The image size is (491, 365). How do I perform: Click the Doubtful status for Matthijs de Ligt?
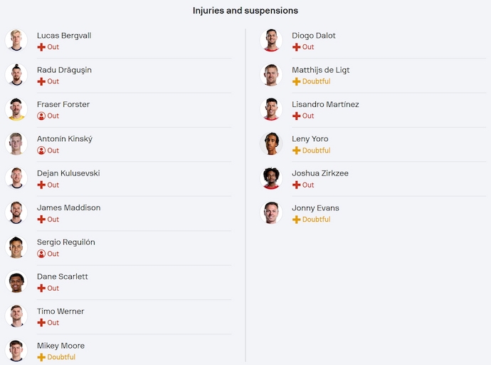click(x=316, y=82)
